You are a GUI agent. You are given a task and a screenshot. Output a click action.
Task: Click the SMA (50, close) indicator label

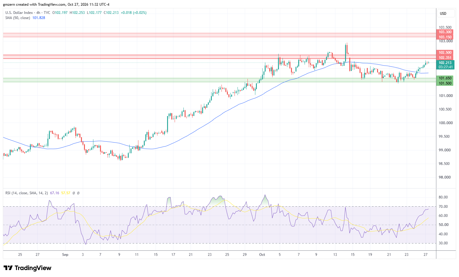pyautogui.click(x=18, y=18)
